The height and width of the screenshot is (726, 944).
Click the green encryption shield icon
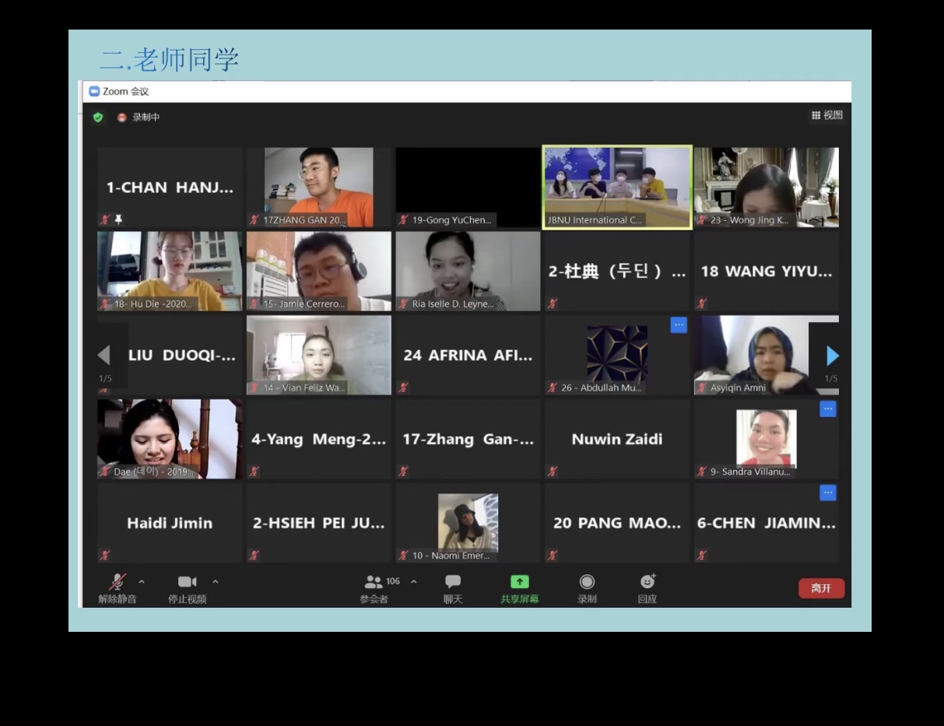[x=98, y=117]
